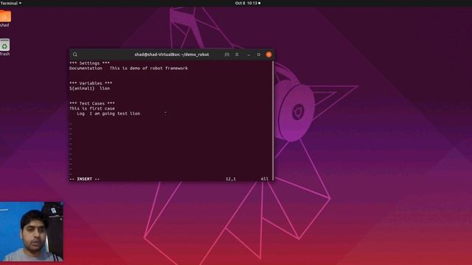The width and height of the screenshot is (472, 265).
Task: Open the terminal search icon
Action: pos(75,54)
